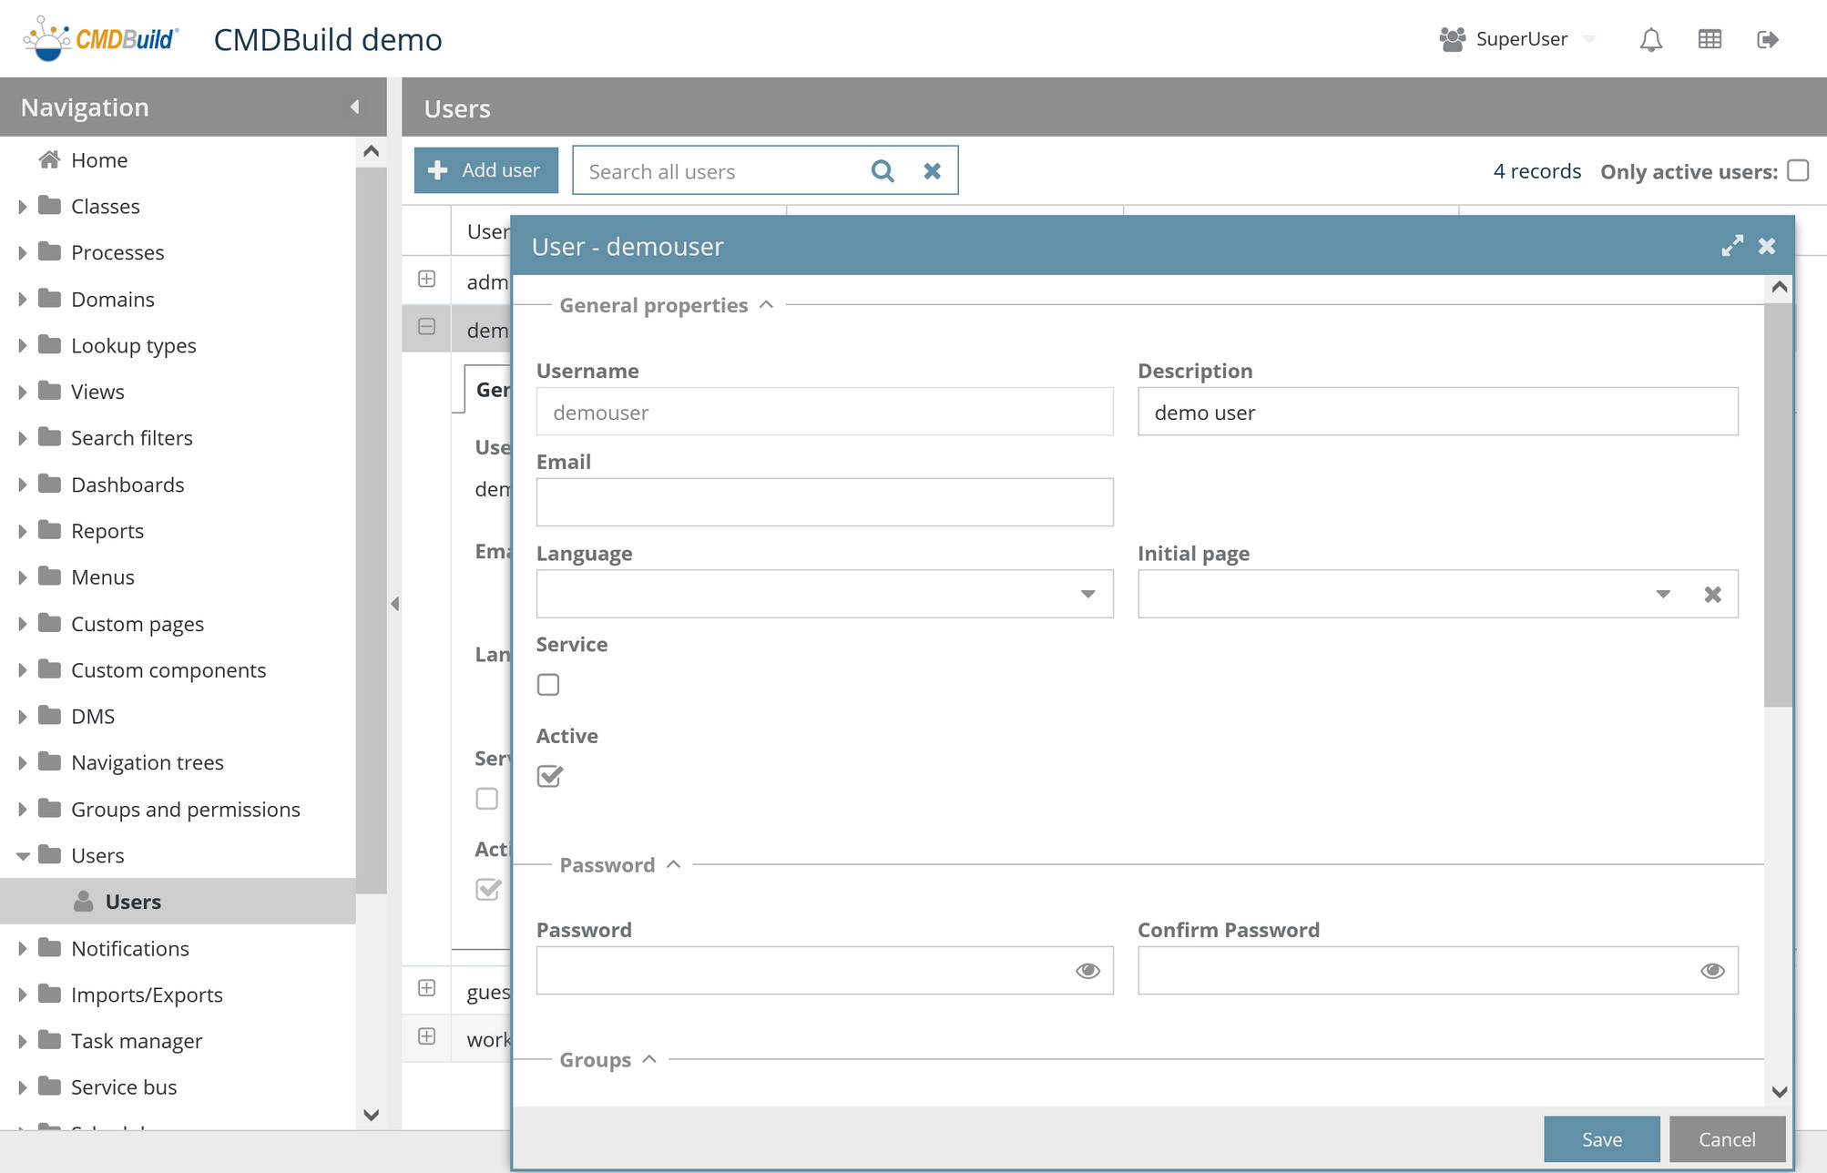The width and height of the screenshot is (1827, 1173).
Task: Expand the Groups and permissions folder
Action: [23, 810]
